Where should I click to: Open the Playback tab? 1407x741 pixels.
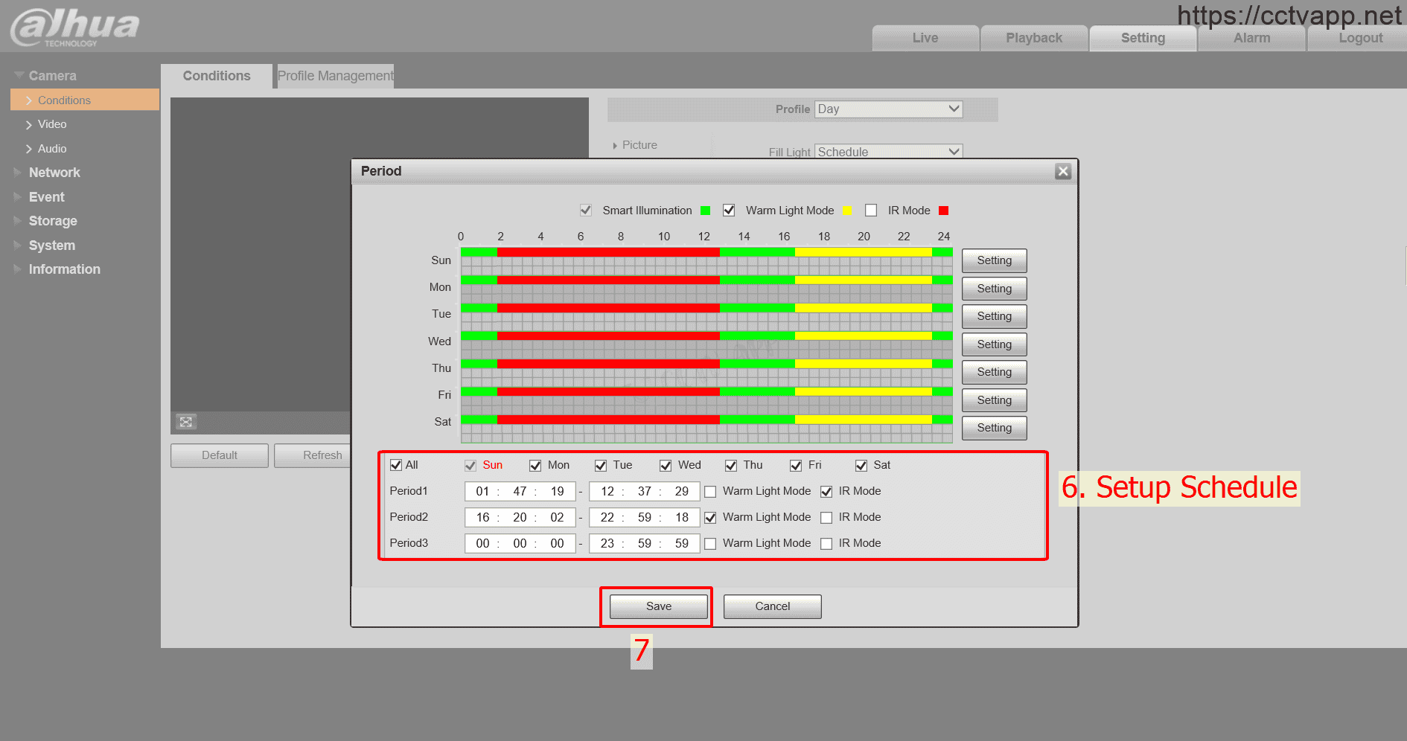coord(1033,38)
